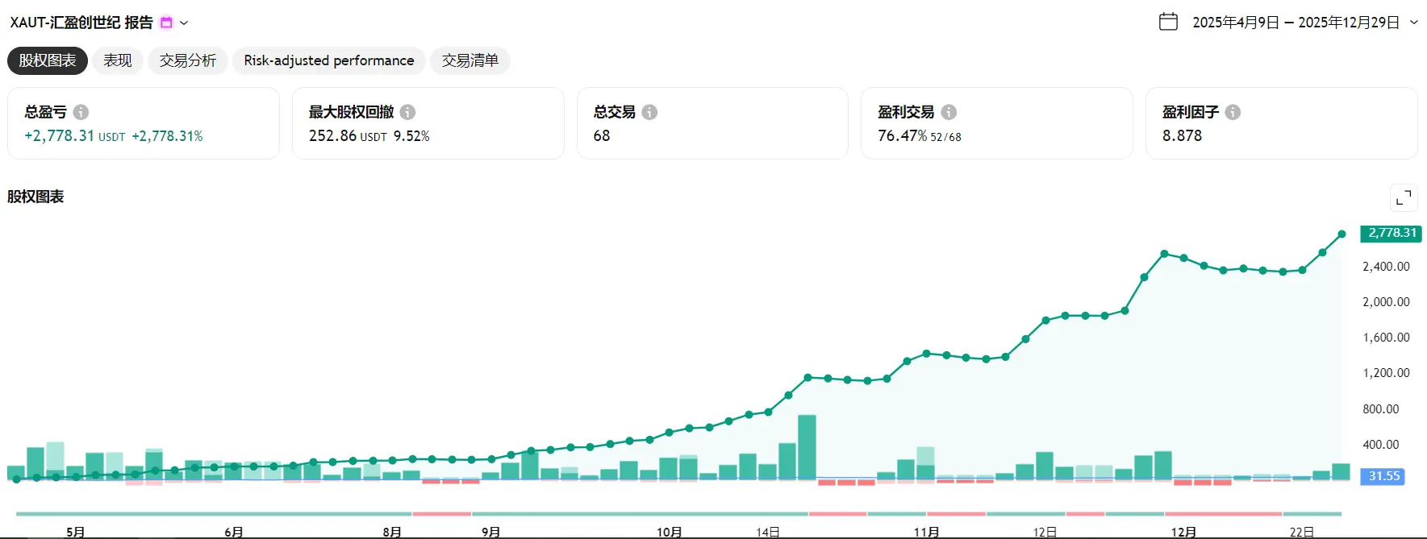Screen dimensions: 1427x539
Task: Click the +2,778.31 USDT total profit value
Action: point(75,136)
